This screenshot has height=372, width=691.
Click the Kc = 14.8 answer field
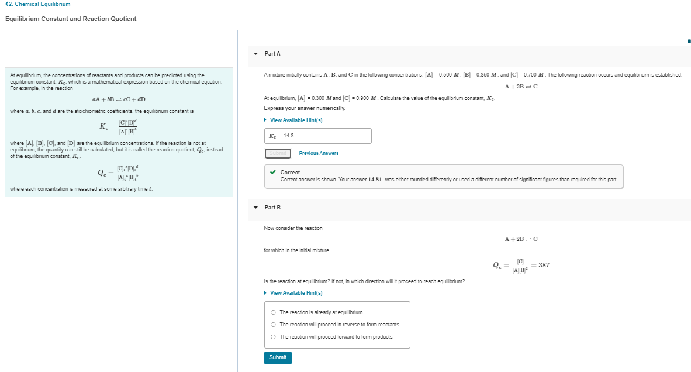click(318, 136)
